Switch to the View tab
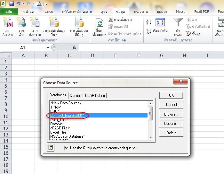The height and width of the screenshot is (174, 224). pos(162,12)
